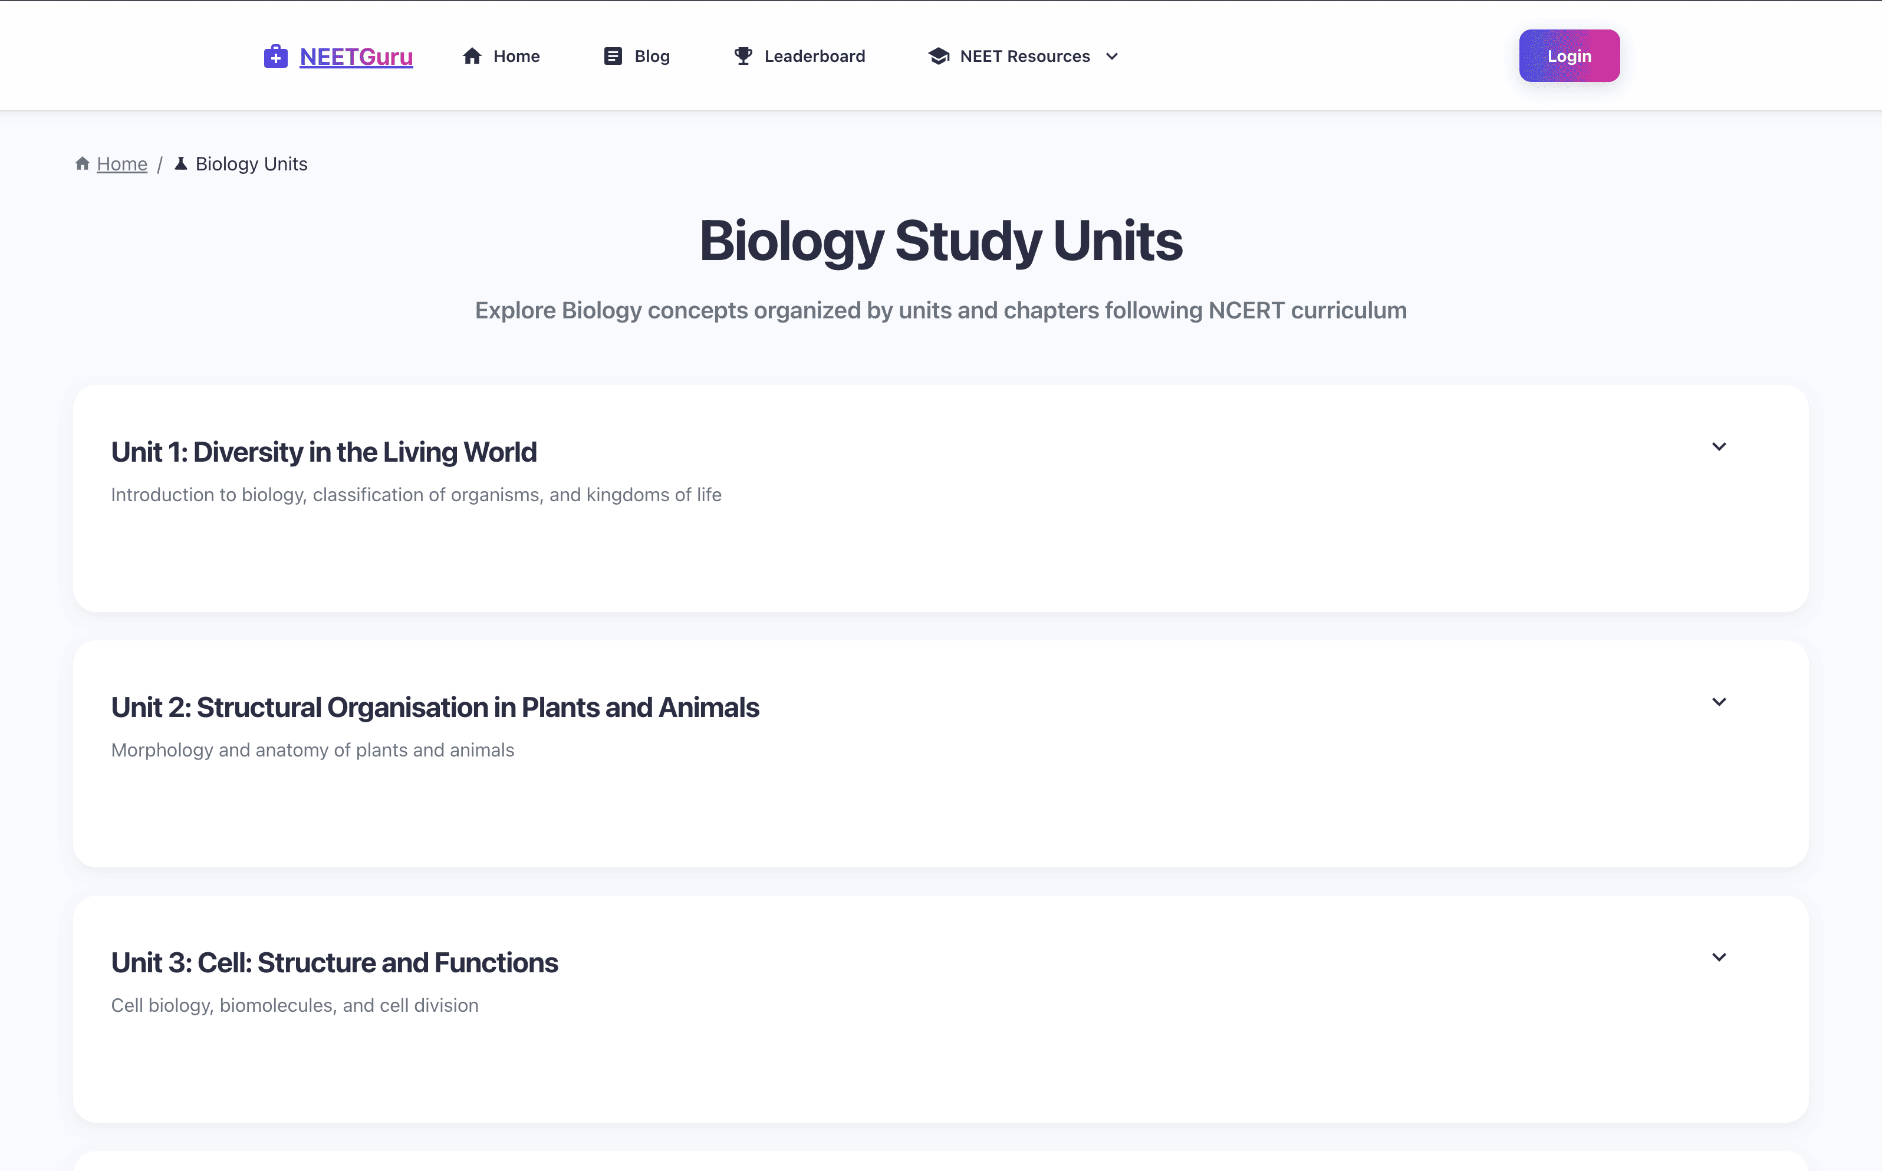Select Unit 2: Structural Organisation heading
Screen dimensions: 1882x1171
pos(435,708)
